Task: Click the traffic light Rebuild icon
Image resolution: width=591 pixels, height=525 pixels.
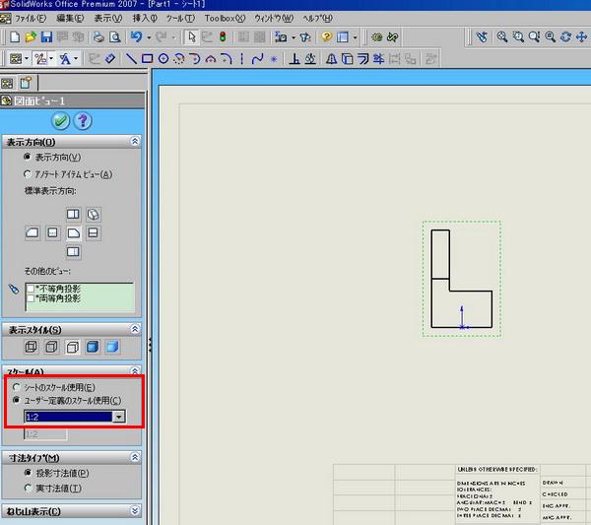Action: [223, 36]
